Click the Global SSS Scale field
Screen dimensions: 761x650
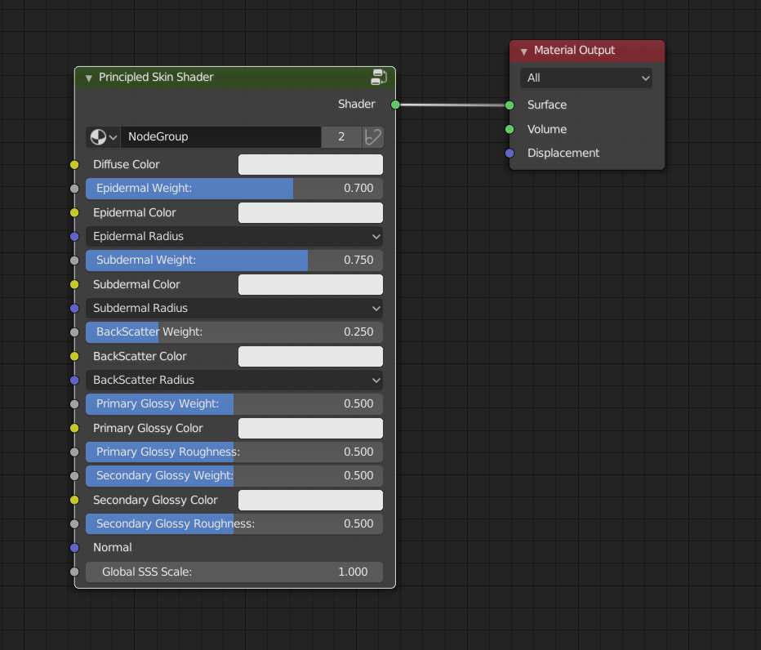tap(234, 572)
